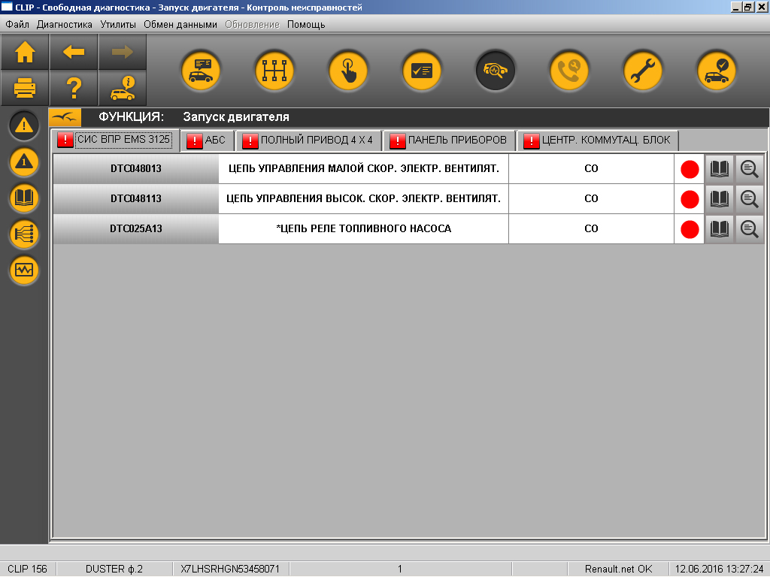Click the Запуск двигателя function title

click(236, 117)
